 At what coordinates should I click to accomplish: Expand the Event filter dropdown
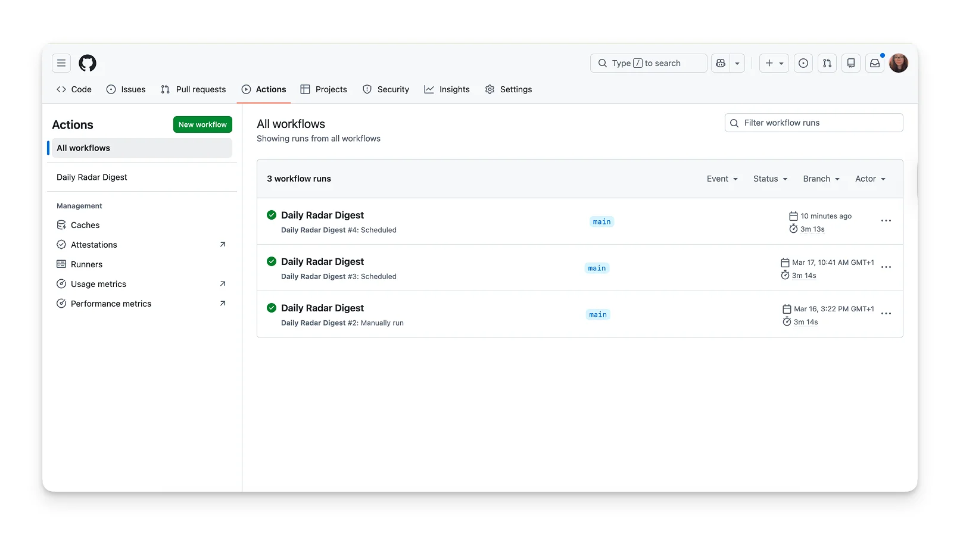(722, 179)
